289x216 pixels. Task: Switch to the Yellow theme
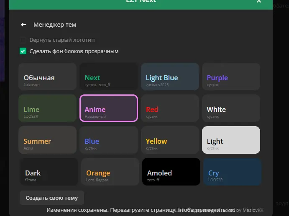[169, 140]
